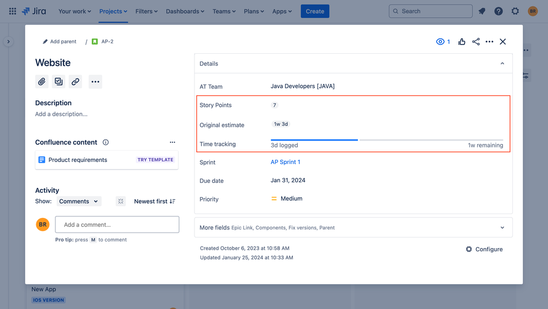
Task: Click the thumbs up vote icon
Action: (462, 42)
